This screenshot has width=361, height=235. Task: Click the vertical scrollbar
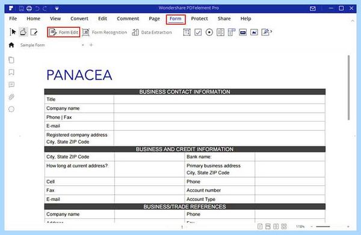(x=348, y=88)
